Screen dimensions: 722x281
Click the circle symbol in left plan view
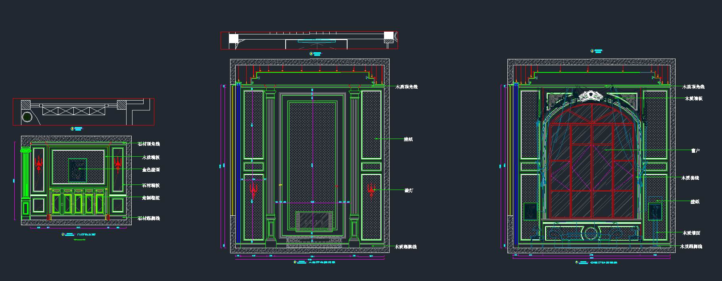pos(28,117)
